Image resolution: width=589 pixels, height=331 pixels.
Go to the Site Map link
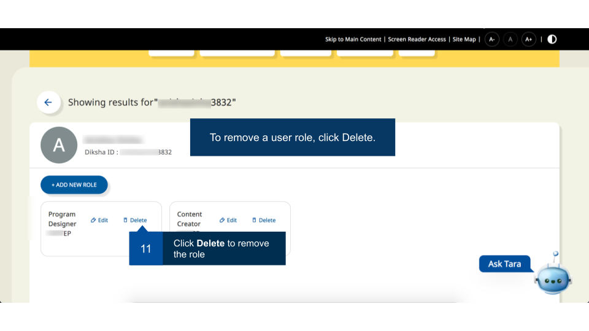(x=464, y=39)
